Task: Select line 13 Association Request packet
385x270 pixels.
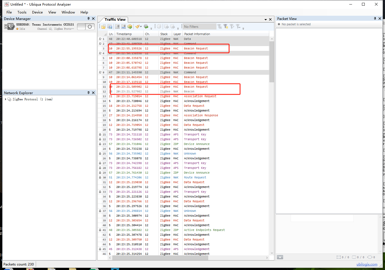Action: point(183,96)
